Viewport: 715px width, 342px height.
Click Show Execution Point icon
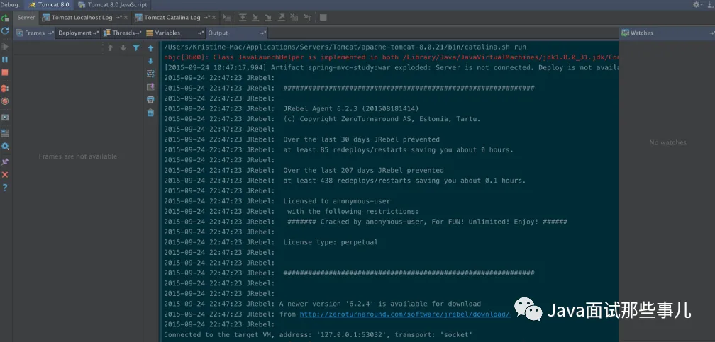click(227, 17)
